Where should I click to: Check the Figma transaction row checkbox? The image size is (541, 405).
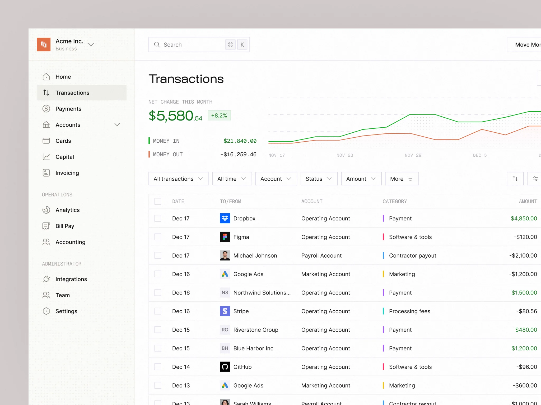[158, 237]
